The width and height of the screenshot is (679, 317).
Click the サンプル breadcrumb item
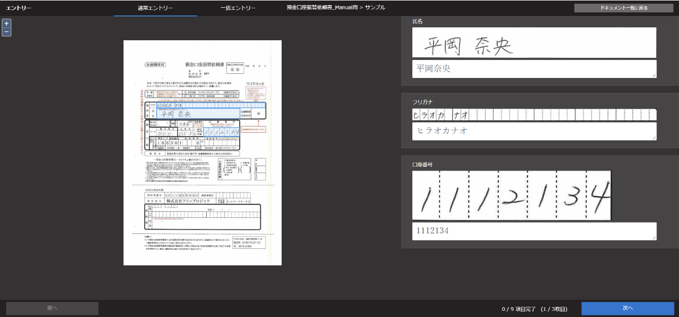coord(375,8)
